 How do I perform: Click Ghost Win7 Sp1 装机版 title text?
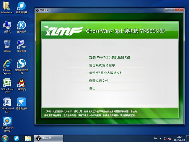(125, 31)
